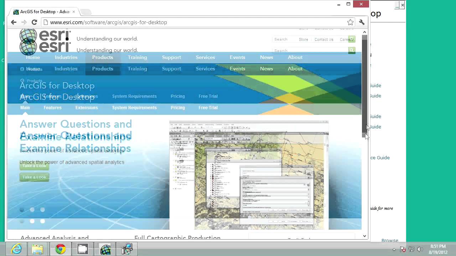This screenshot has height=256, width=456.
Task: Click the page scrollbar's up arrow
Action: (x=364, y=32)
